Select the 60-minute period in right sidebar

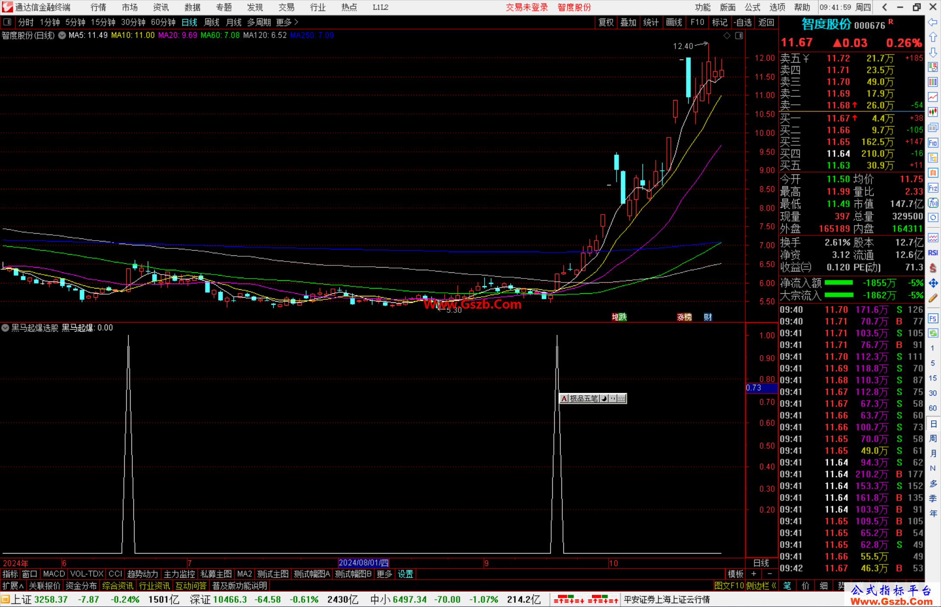(932, 408)
